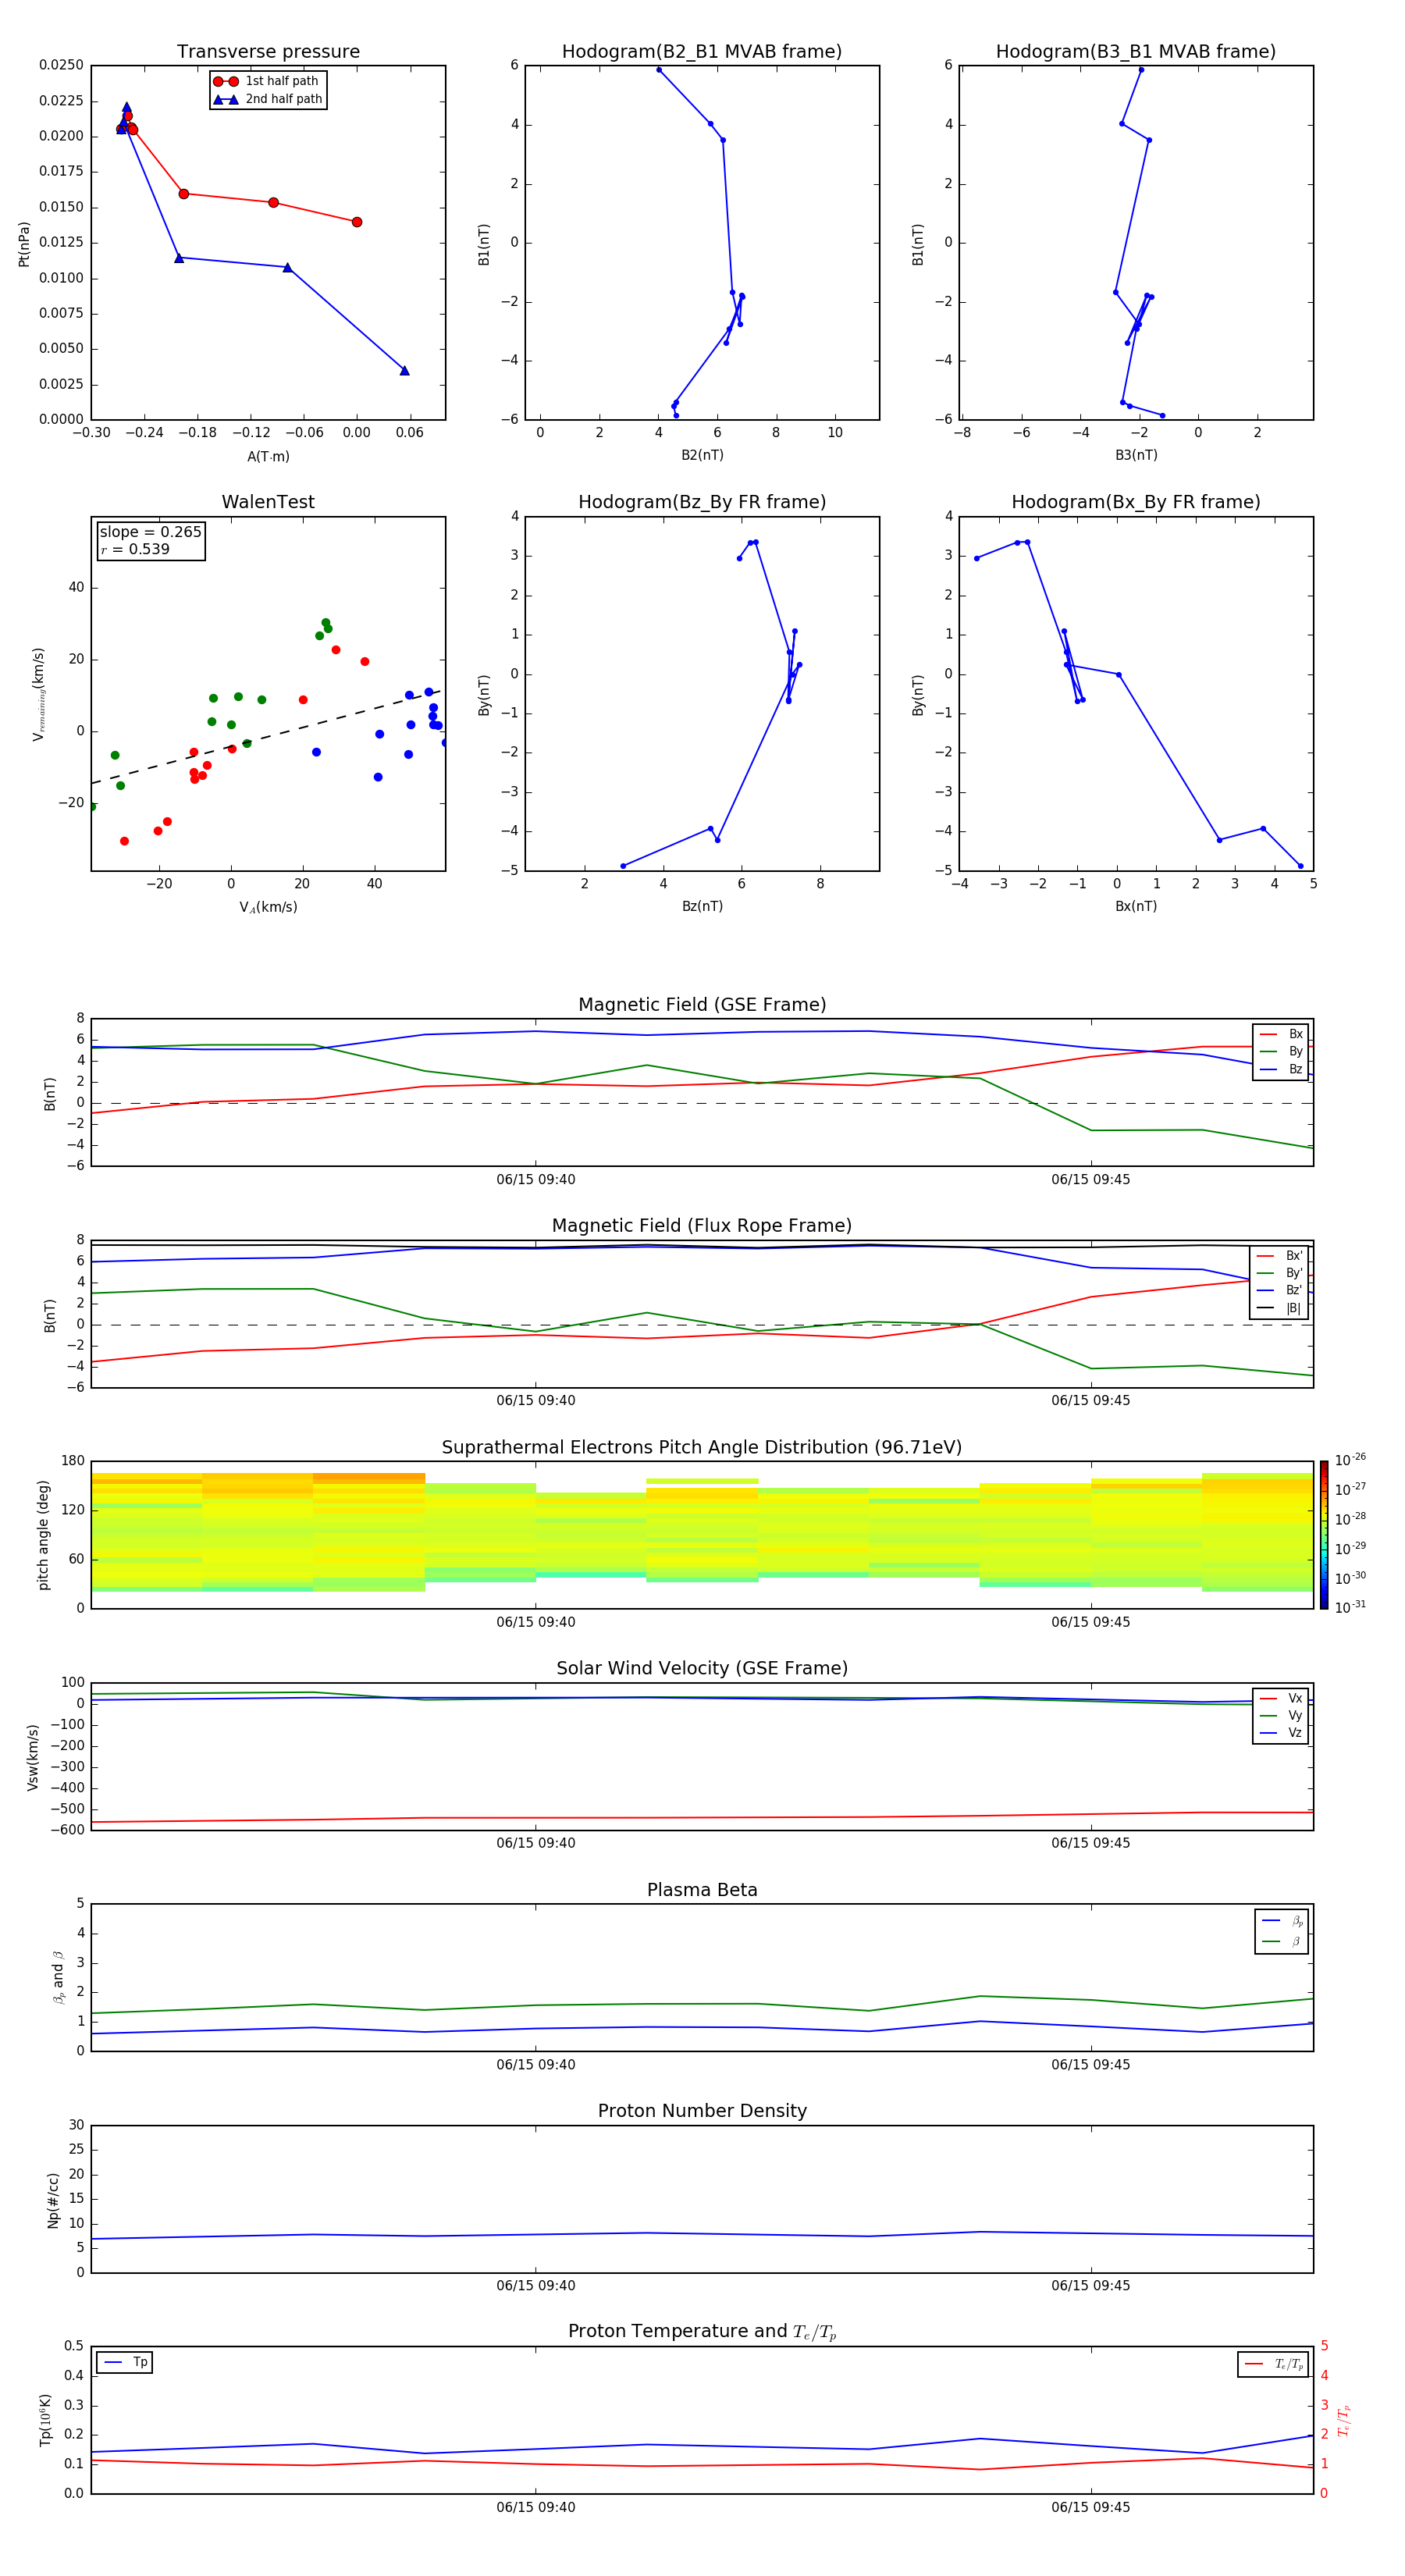Click the "Proton Temperature and Te/Tp" title
1405x2576 pixels.
point(702,2332)
